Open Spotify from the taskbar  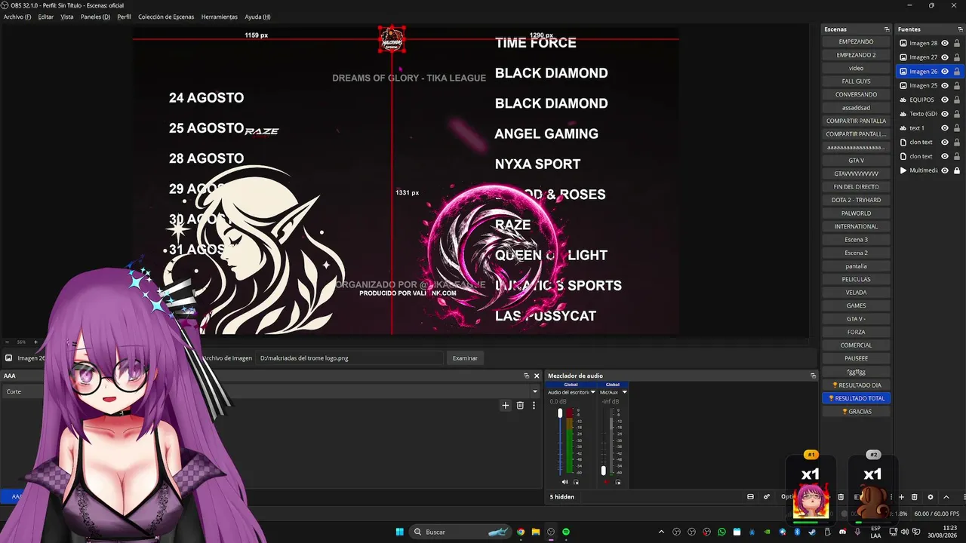pyautogui.click(x=566, y=532)
